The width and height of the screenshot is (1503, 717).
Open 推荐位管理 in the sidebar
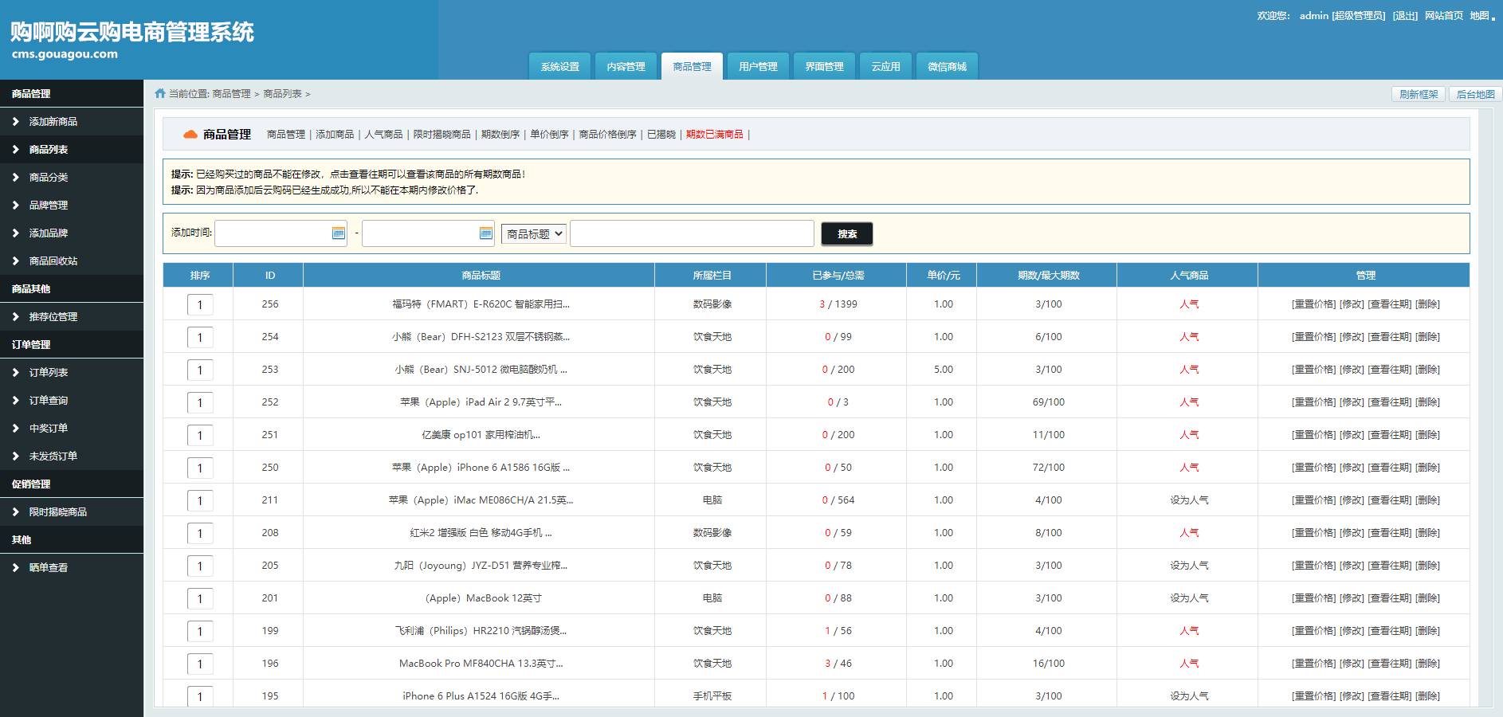coord(53,316)
